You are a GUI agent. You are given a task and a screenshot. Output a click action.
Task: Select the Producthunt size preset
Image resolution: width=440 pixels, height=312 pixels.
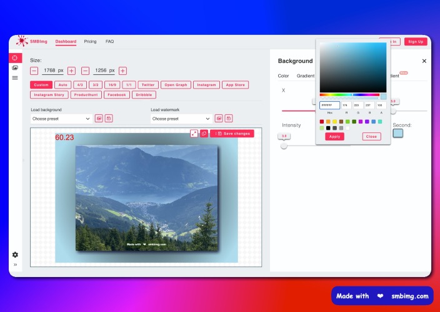tap(86, 95)
